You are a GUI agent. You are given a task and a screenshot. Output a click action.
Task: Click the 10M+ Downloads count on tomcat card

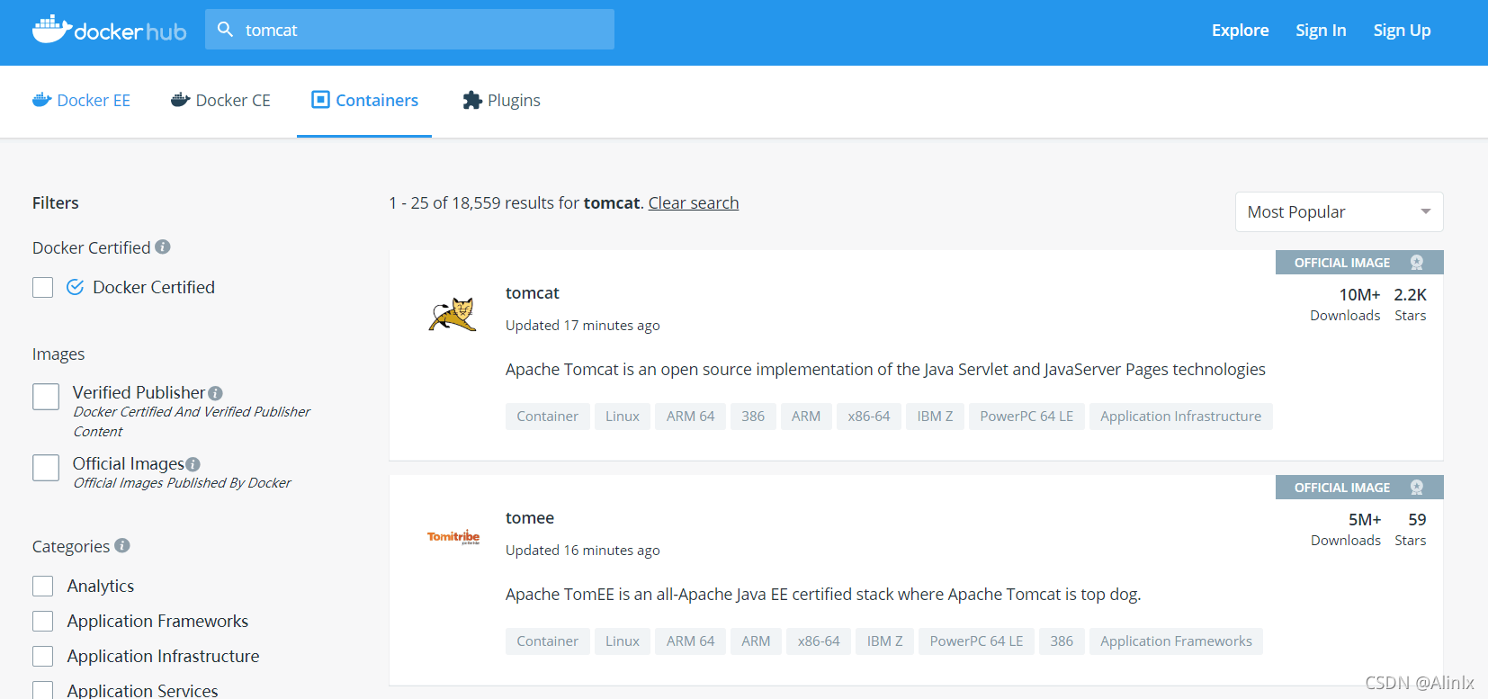pos(1345,304)
